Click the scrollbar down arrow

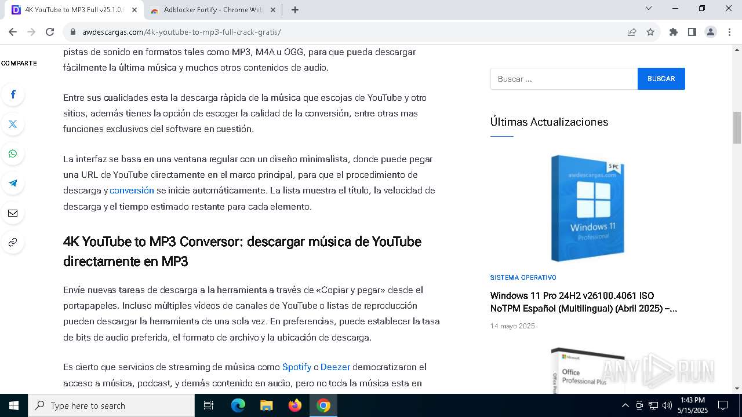point(737,389)
